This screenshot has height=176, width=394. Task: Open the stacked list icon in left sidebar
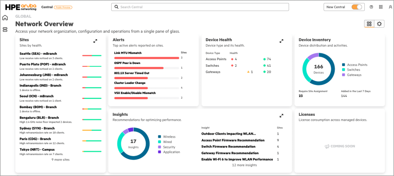(5, 30)
